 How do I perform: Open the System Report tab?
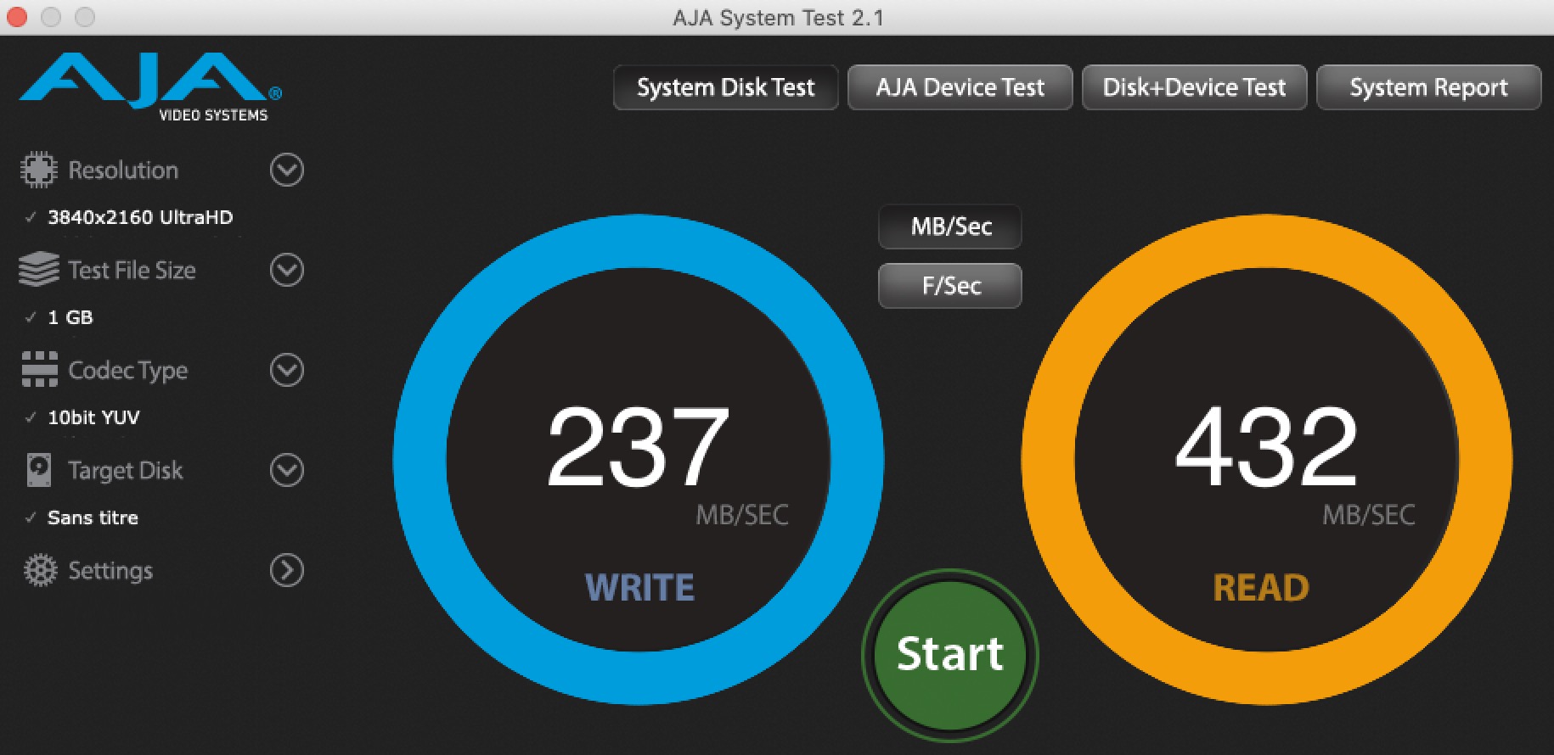tap(1429, 87)
